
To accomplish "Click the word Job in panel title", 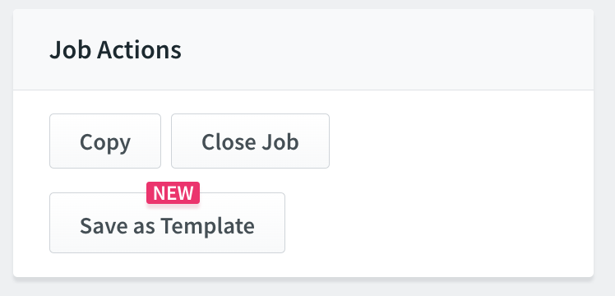I will pyautogui.click(x=71, y=50).
